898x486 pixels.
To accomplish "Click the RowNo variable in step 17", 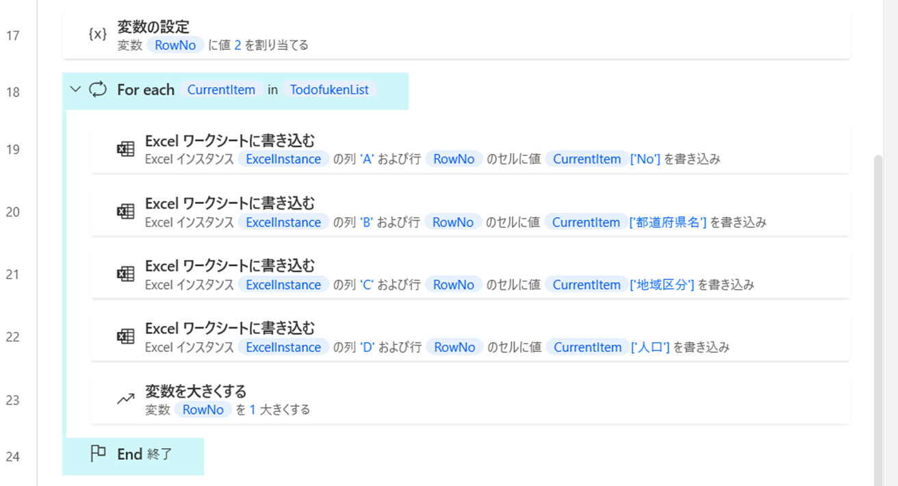I will pos(175,45).
